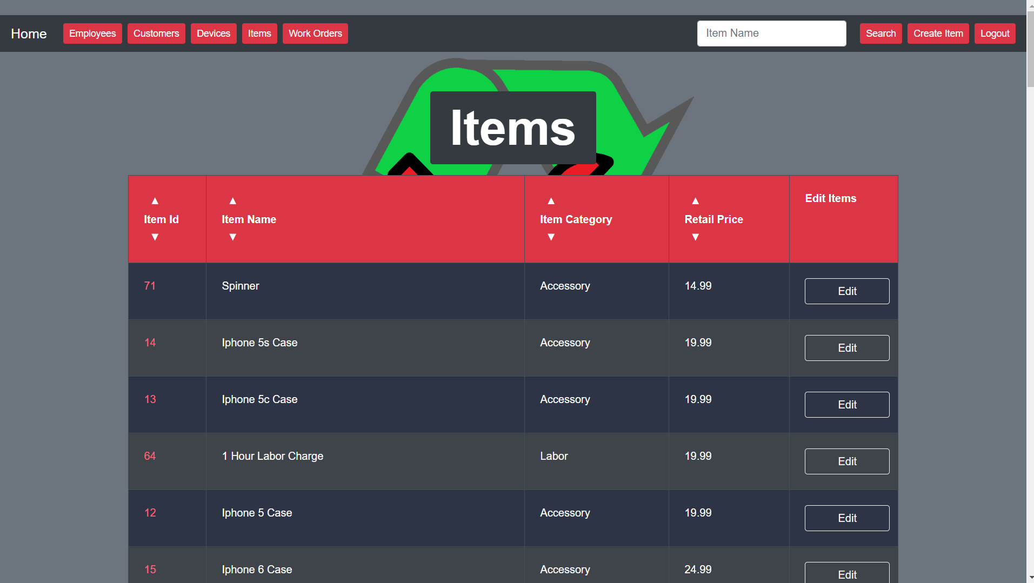The height and width of the screenshot is (583, 1034).
Task: Click the 14.99 retail price
Action: pyautogui.click(x=698, y=286)
